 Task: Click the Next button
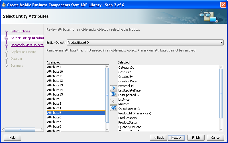176,138
